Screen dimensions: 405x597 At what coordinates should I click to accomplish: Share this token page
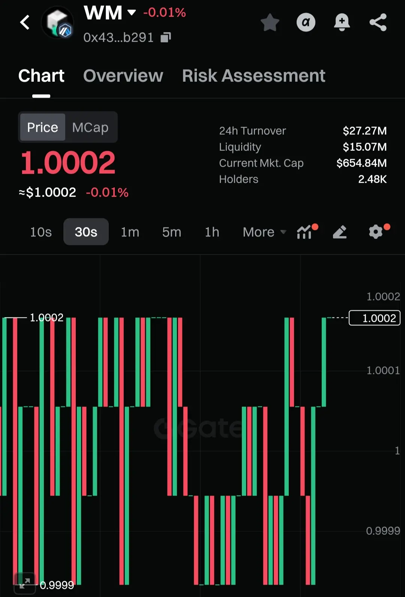coord(378,22)
